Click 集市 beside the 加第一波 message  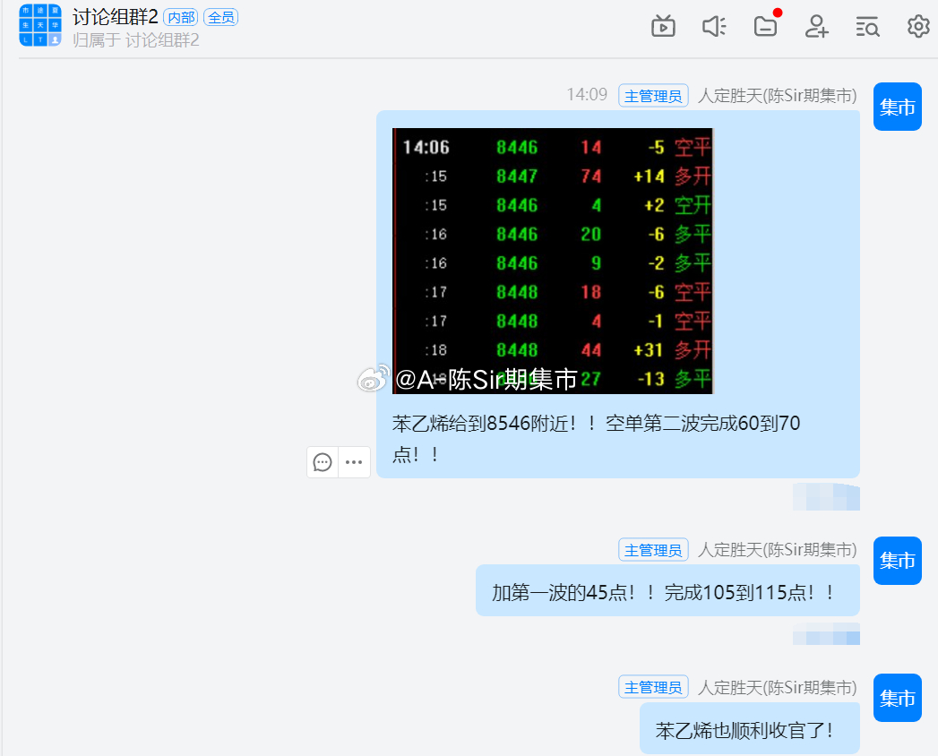point(897,561)
